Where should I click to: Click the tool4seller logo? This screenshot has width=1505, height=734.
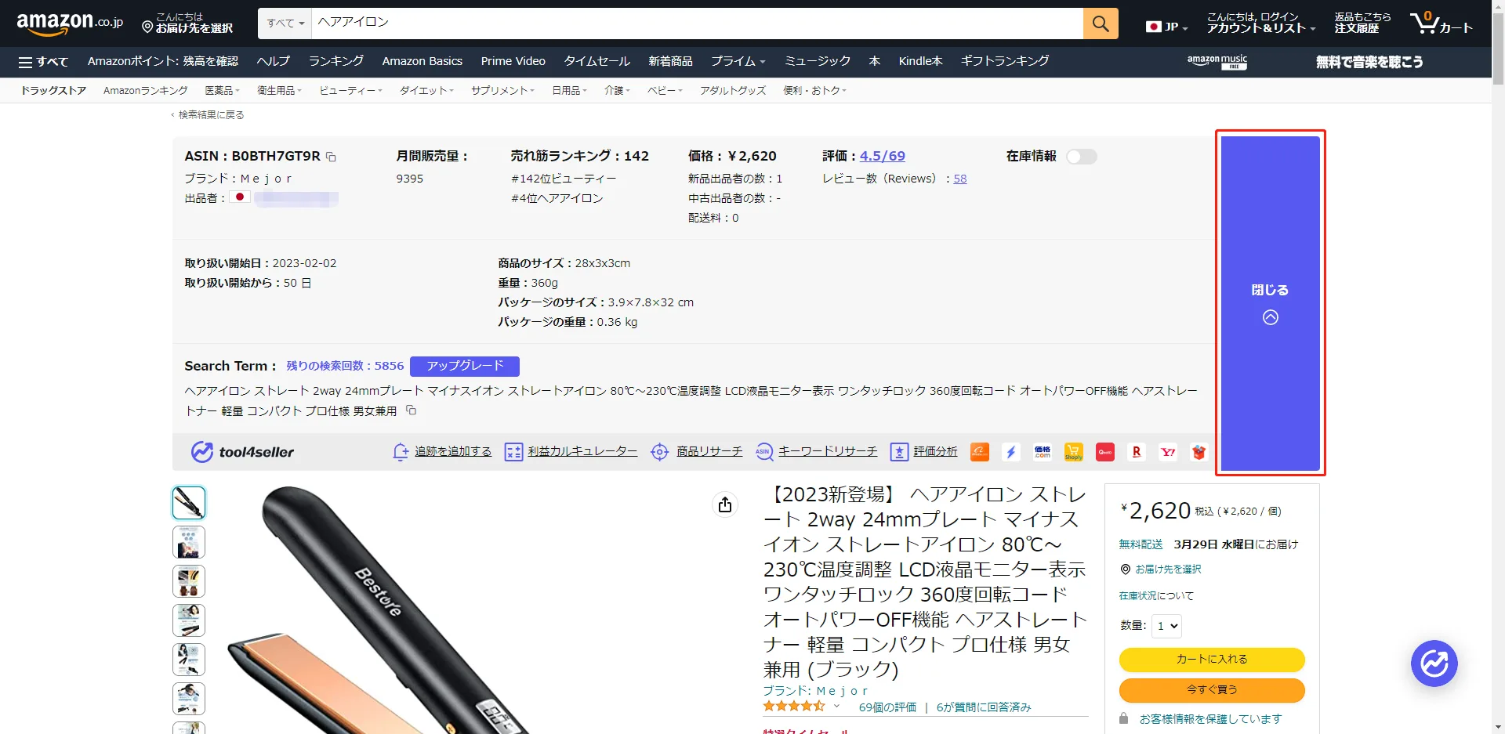point(243,452)
